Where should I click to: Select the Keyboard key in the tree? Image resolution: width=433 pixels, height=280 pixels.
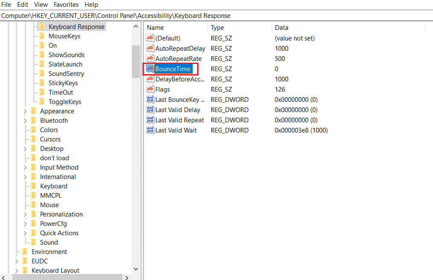click(54, 186)
